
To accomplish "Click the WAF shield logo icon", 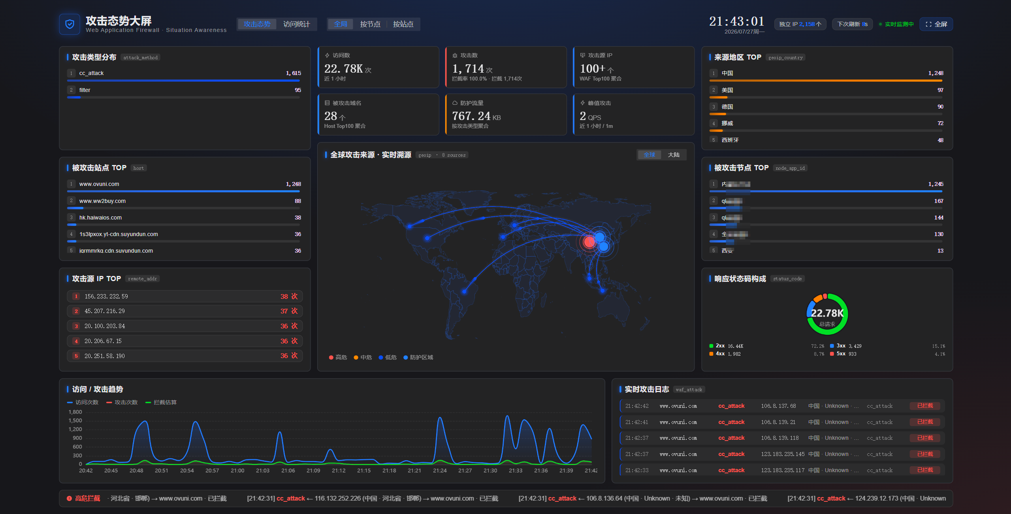I will click(70, 24).
